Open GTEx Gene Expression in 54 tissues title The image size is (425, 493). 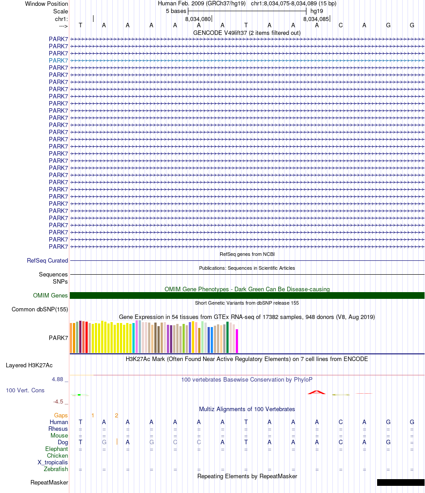tap(247, 317)
